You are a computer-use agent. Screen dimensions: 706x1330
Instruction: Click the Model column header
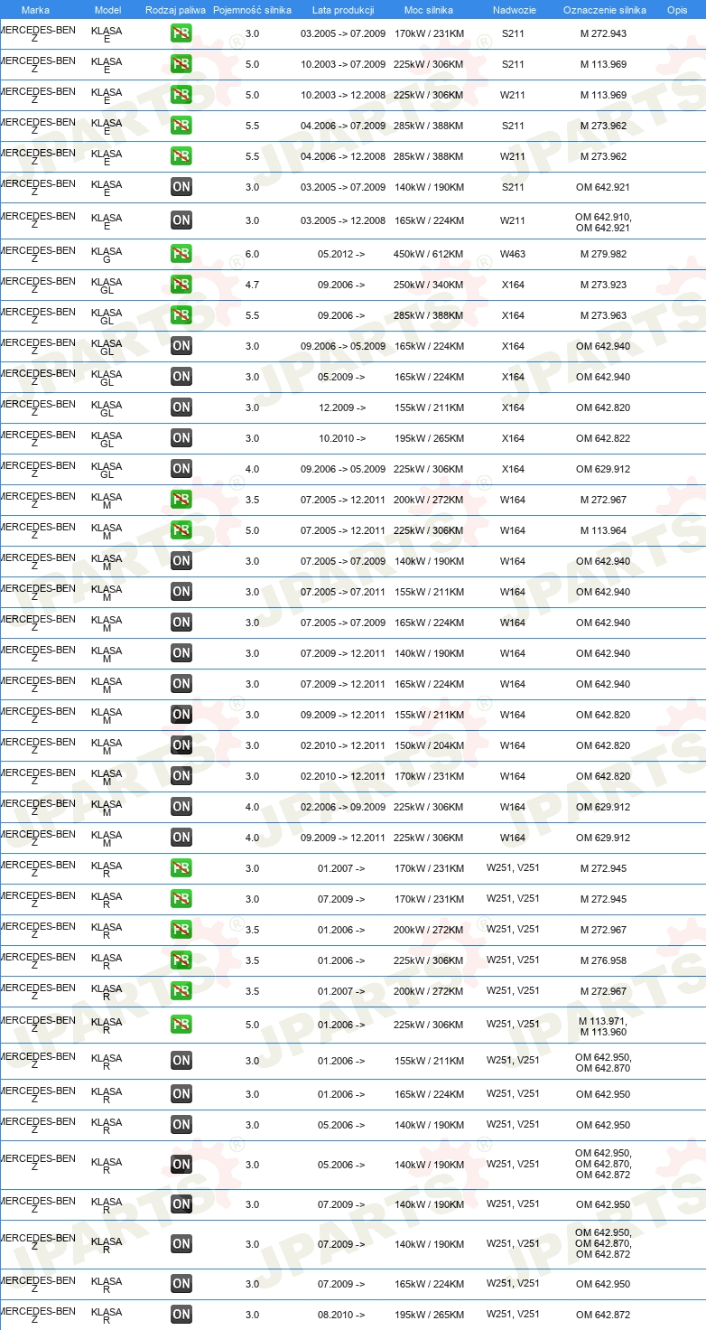pos(108,10)
